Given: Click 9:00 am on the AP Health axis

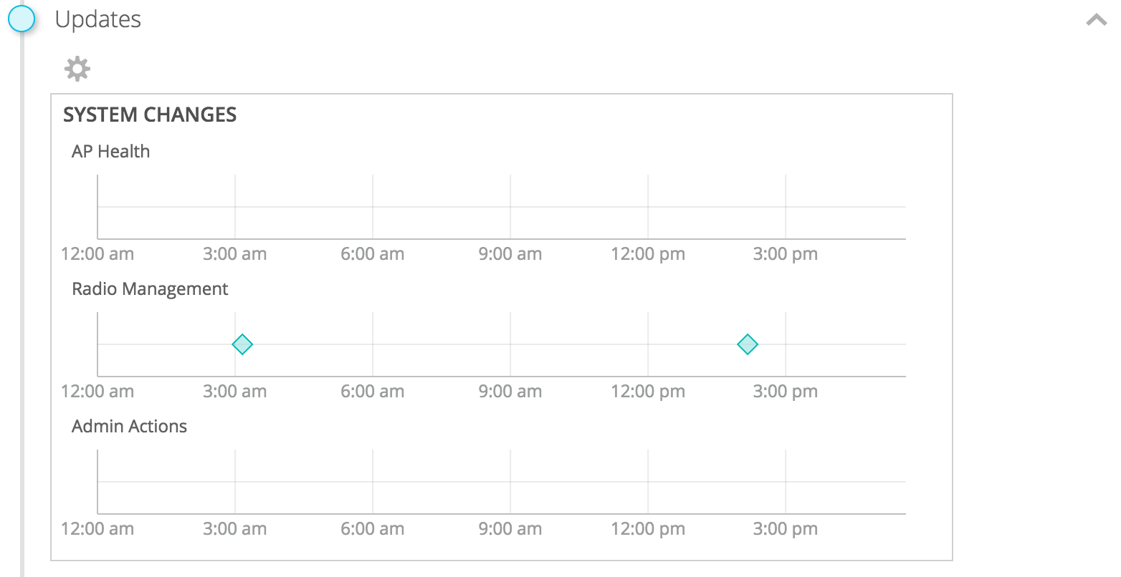Looking at the screenshot, I should tap(510, 254).
